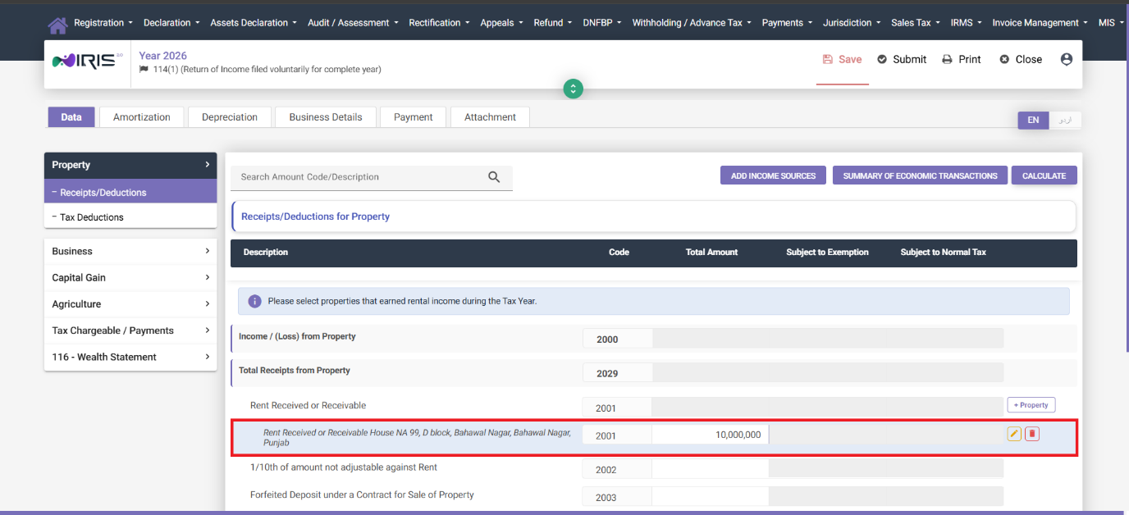Click the 10,000,000 total amount field
This screenshot has height=515, width=1129.
(x=711, y=435)
